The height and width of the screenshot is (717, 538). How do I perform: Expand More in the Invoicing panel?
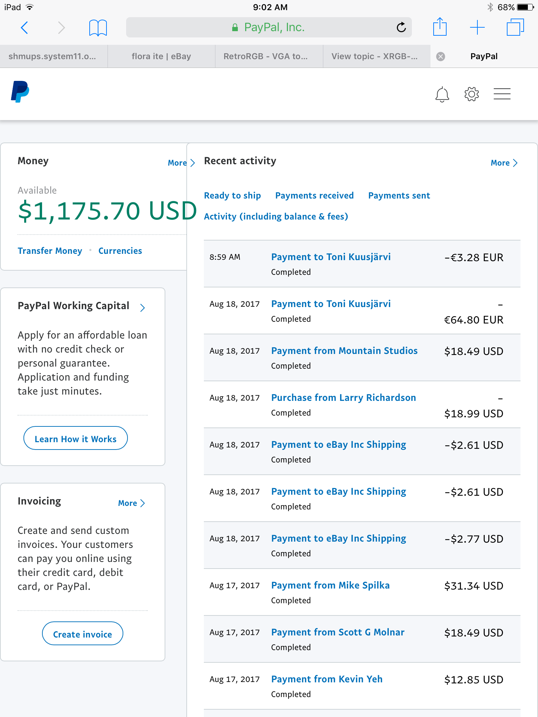131,503
